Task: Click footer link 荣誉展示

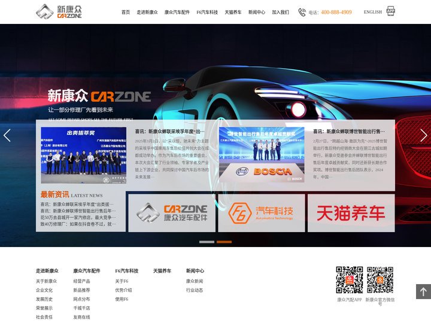Action: tap(44, 308)
